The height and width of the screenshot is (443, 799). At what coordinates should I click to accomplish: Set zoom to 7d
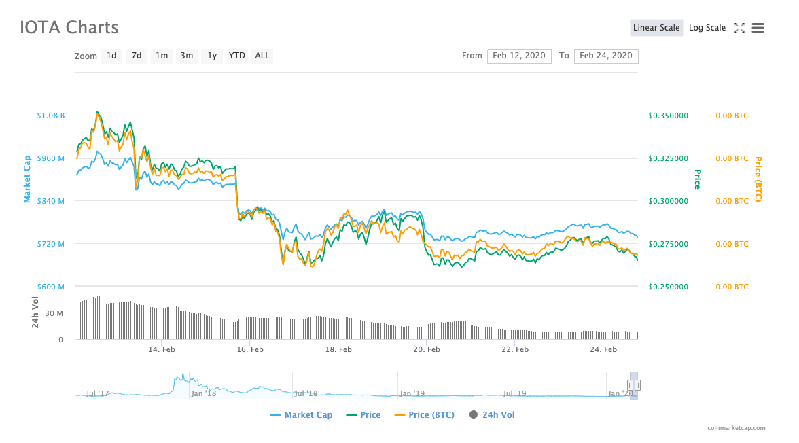pyautogui.click(x=136, y=56)
